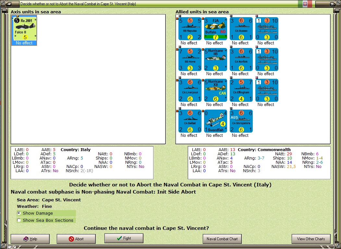Click the 'Allied units in sea area' heading
The image size is (341, 249).
pos(202,12)
